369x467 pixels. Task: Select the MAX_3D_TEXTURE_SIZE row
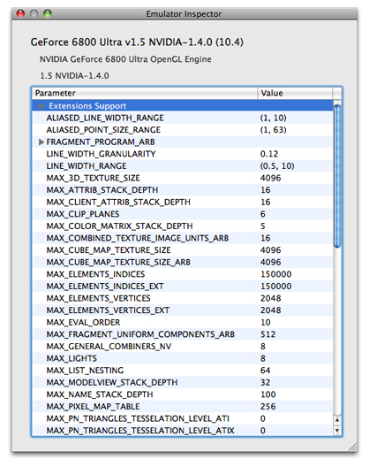click(x=183, y=178)
